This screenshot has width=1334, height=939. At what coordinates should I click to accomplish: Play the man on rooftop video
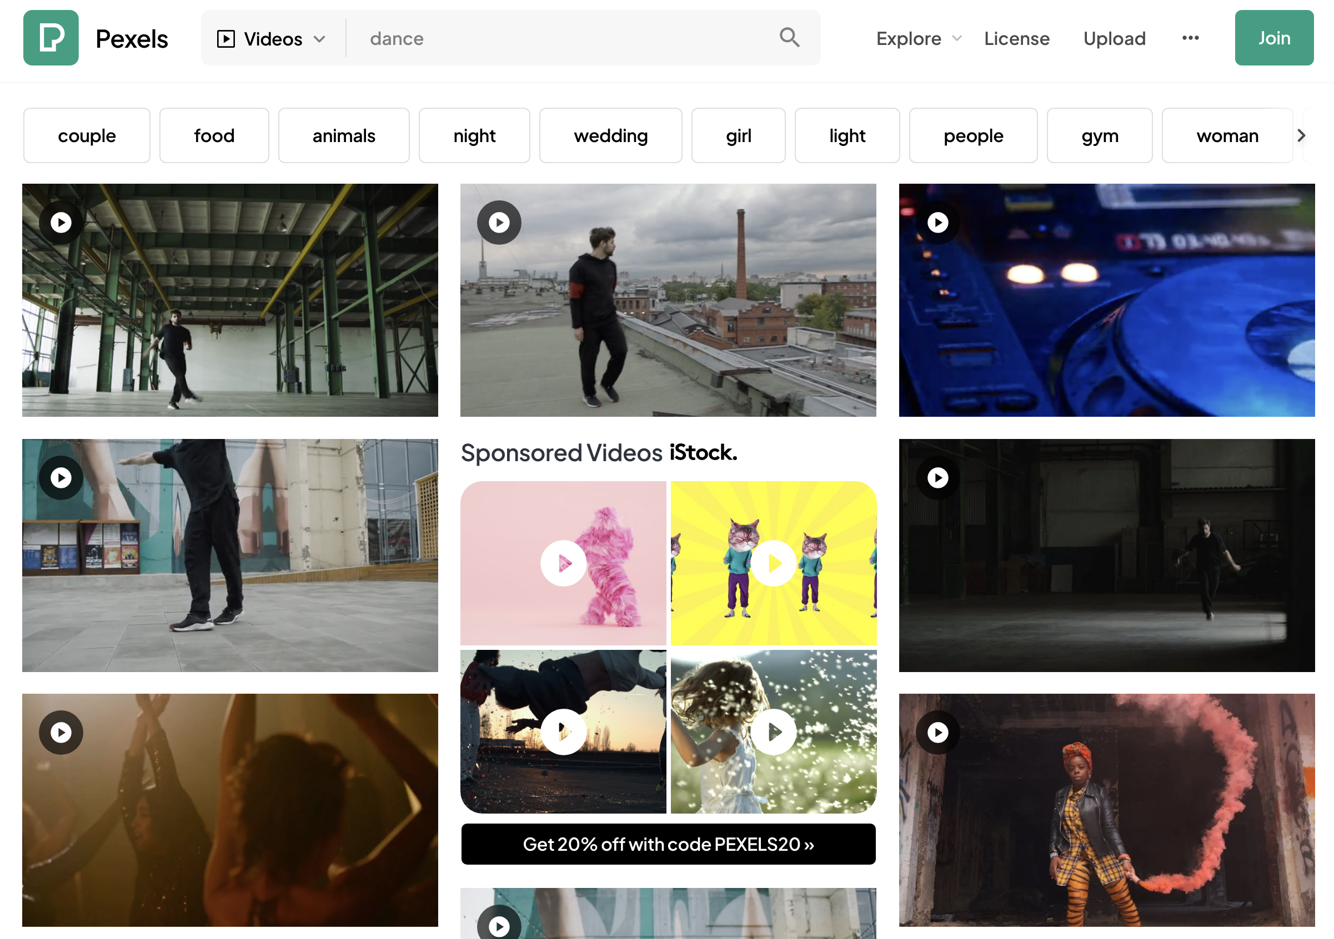point(499,223)
